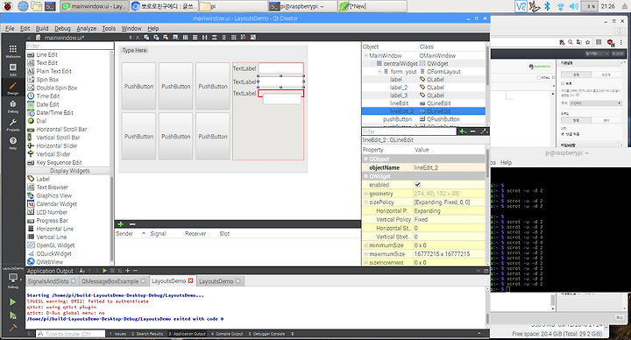This screenshot has height=340, width=631.
Task: Expand the maximumSize property
Action: (365, 254)
